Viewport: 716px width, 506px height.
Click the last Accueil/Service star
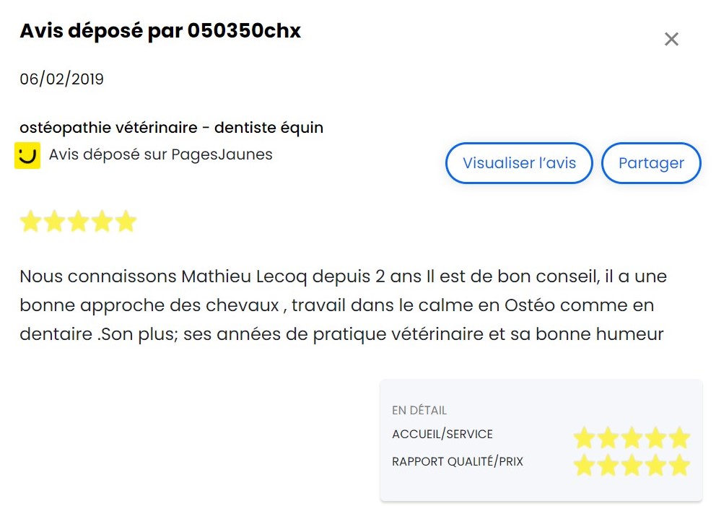(x=679, y=437)
